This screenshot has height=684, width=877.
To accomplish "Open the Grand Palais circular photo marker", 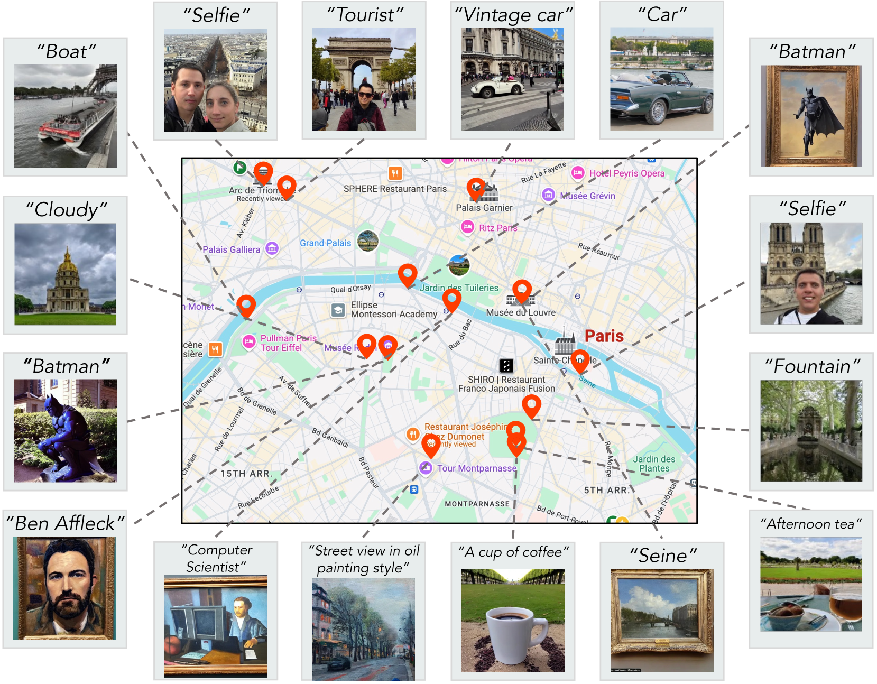I will (x=367, y=242).
